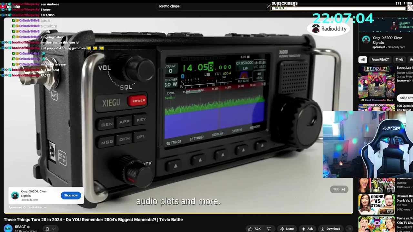The height and width of the screenshot is (232, 413).
Task: Select the From REACT filter chip
Action: coord(380,60)
